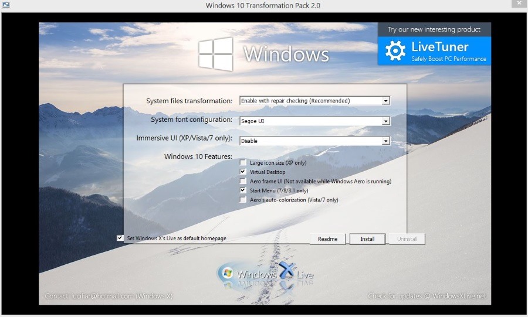Click the 'Disable' Immersive UI combo box
This screenshot has width=528, height=317.
tap(315, 141)
